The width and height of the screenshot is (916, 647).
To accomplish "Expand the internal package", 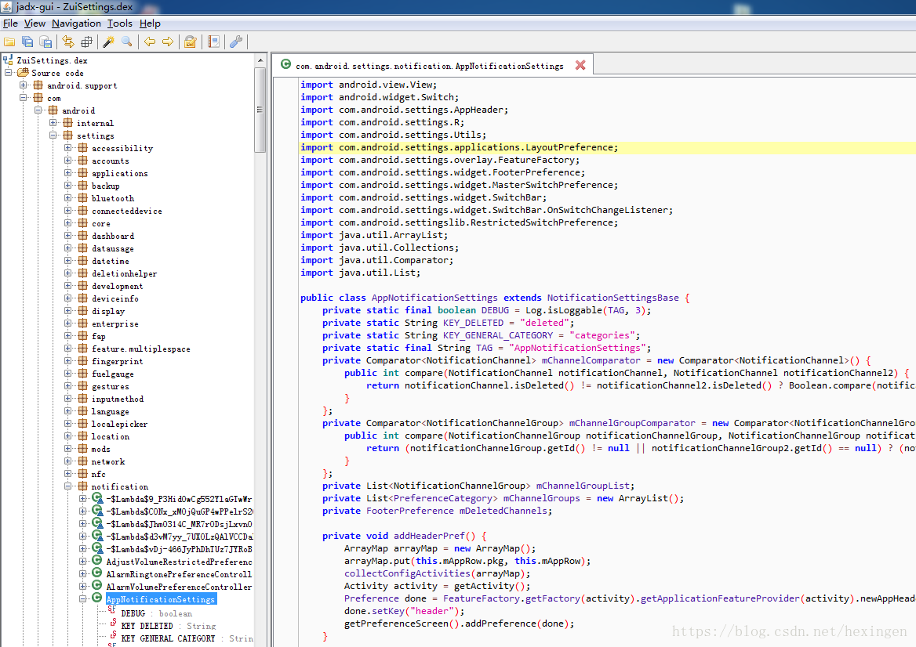I will (x=53, y=123).
